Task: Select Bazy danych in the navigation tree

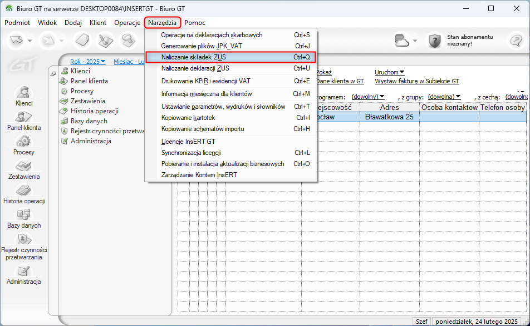Action: coord(89,121)
